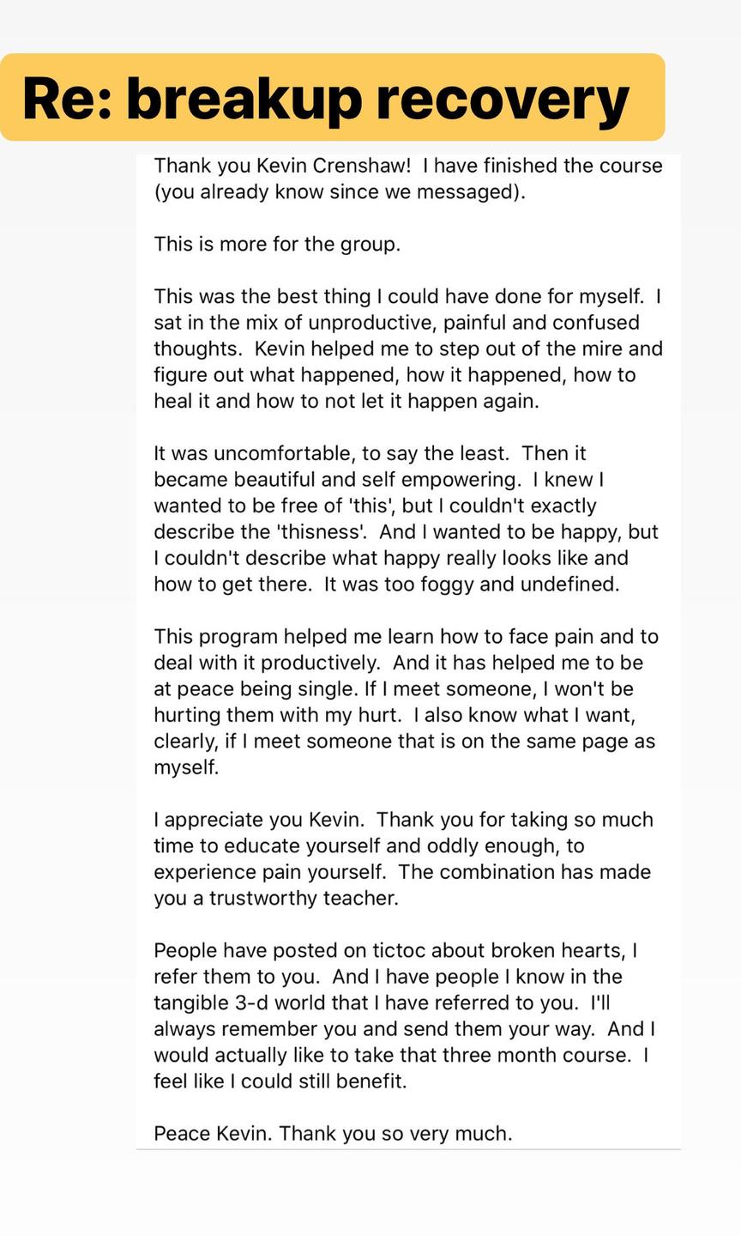741x1236 pixels.
Task: Click the line "This is more for the group."
Action: click(277, 244)
